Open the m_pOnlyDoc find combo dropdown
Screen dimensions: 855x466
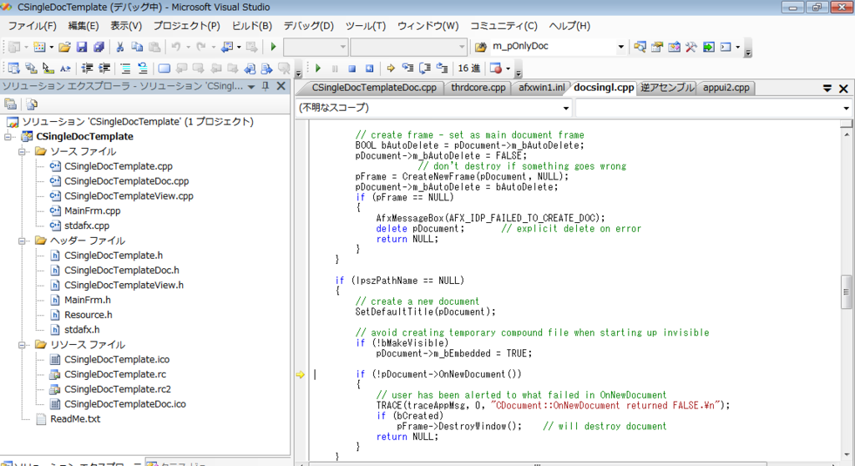click(x=620, y=47)
